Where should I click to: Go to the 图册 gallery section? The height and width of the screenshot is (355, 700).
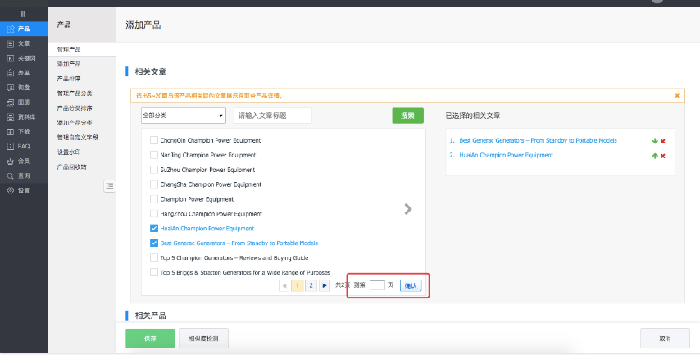coord(23,102)
